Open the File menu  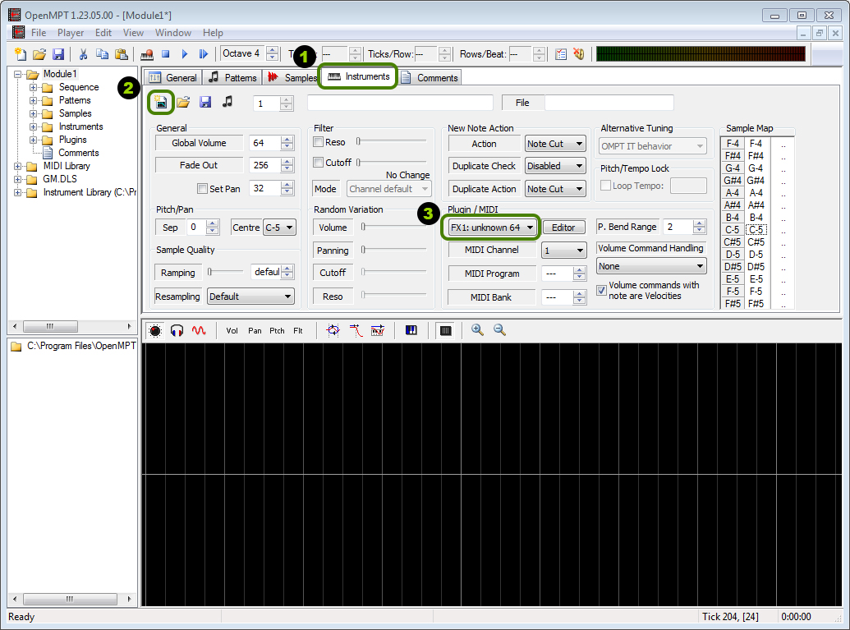(39, 33)
